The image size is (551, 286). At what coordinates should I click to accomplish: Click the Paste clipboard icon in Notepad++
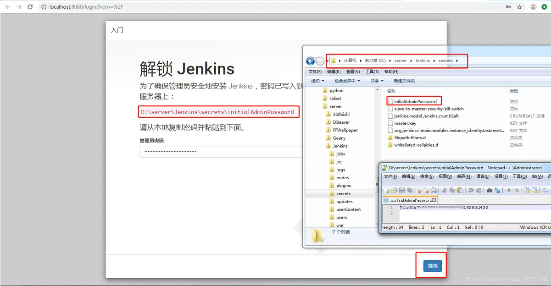coord(460,190)
